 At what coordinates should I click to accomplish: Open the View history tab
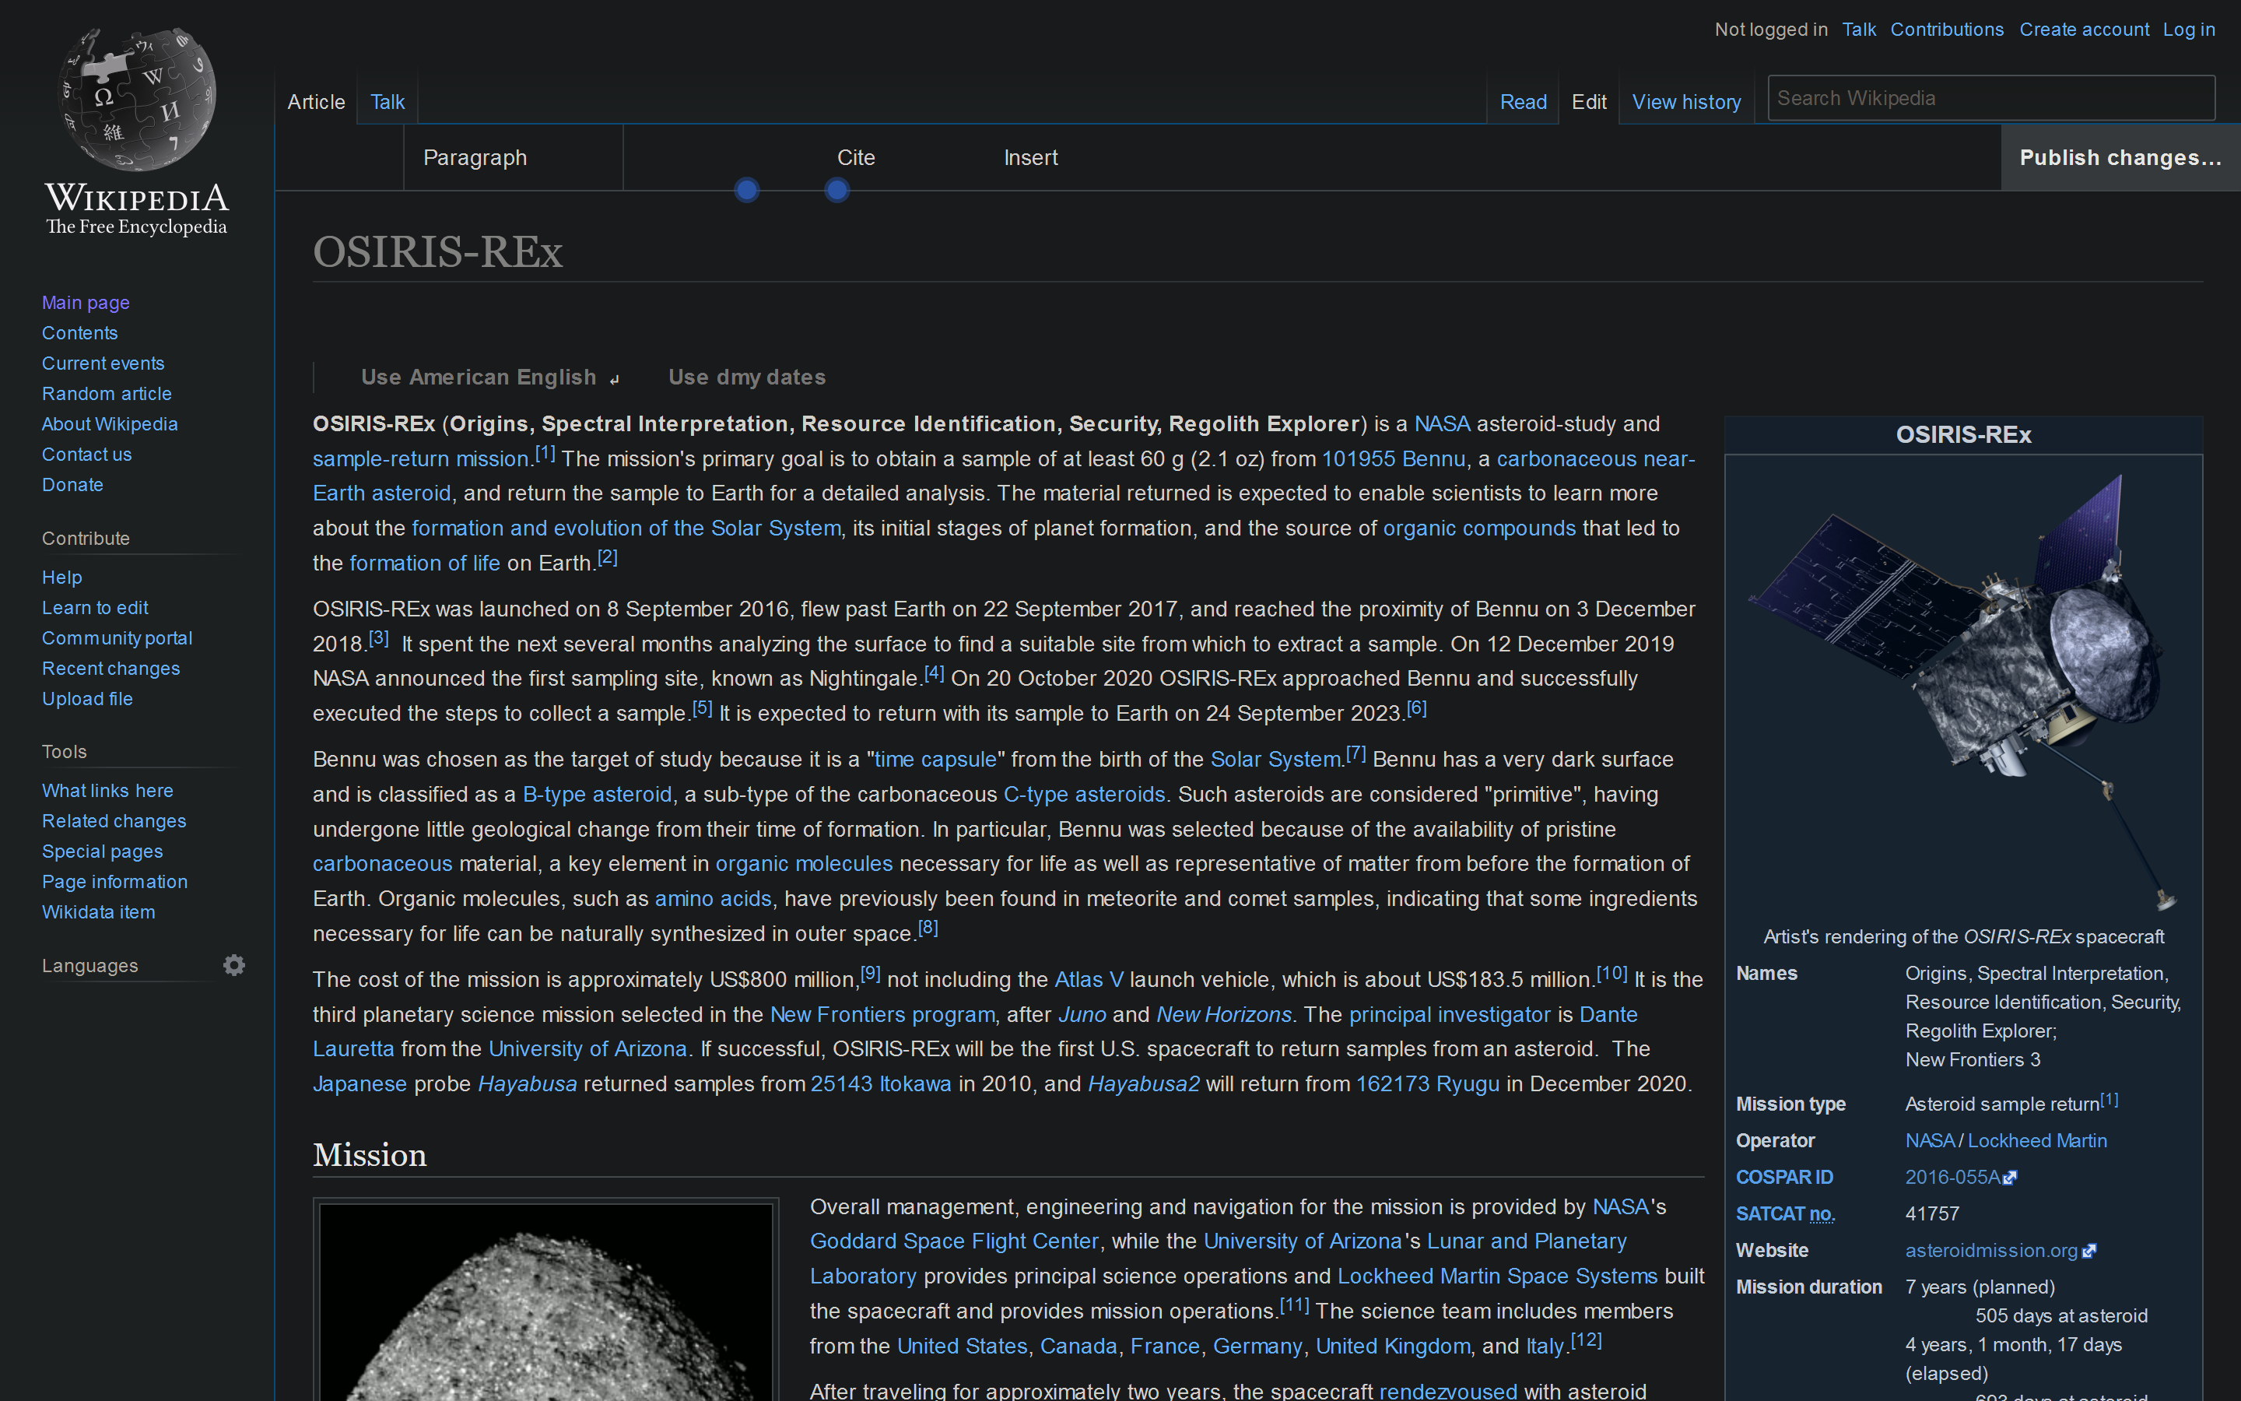(1686, 102)
